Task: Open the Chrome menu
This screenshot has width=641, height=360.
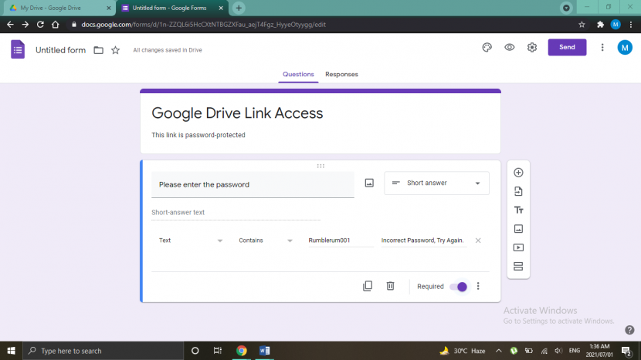Action: (631, 25)
